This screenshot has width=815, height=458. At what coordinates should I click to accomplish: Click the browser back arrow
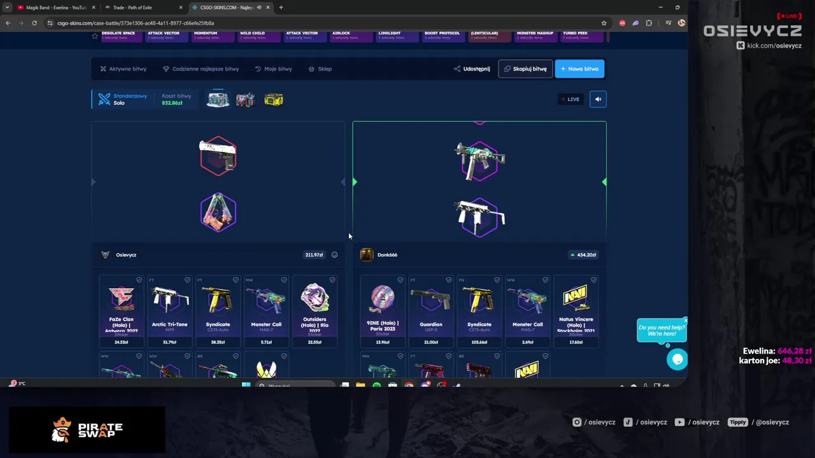pos(8,23)
